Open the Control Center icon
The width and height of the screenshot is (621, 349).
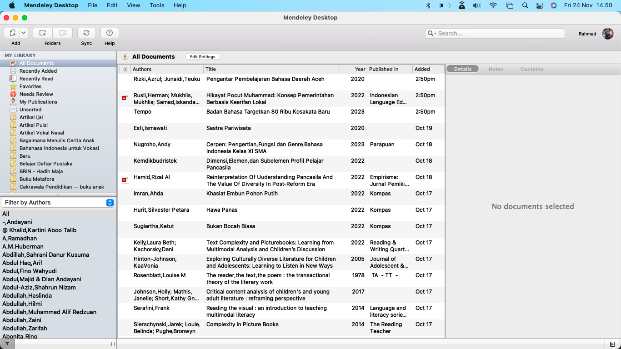[540, 5]
